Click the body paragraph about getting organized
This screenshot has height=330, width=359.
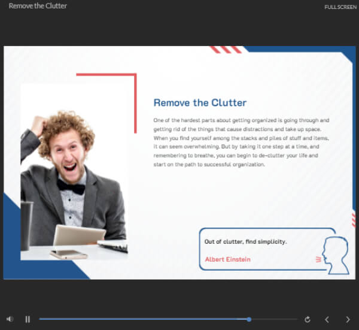[x=241, y=143]
